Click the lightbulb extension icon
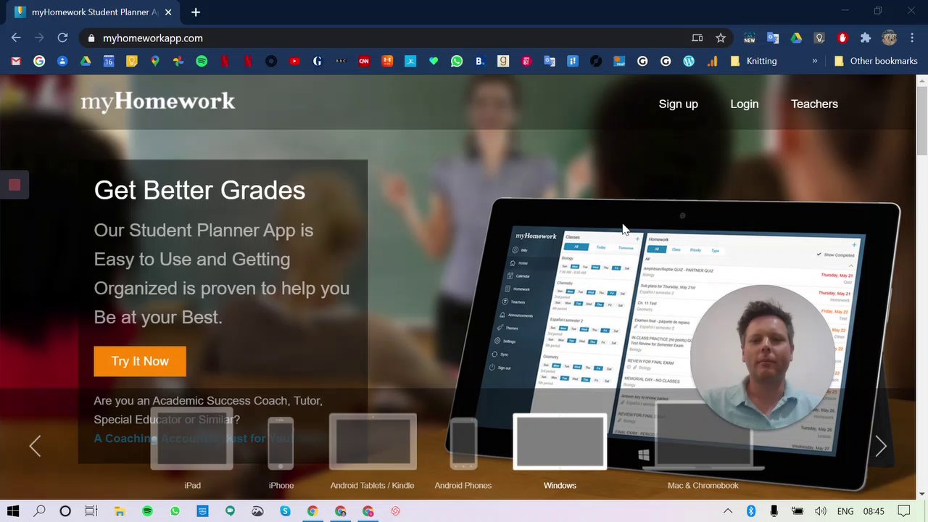928x522 pixels. coord(819,38)
